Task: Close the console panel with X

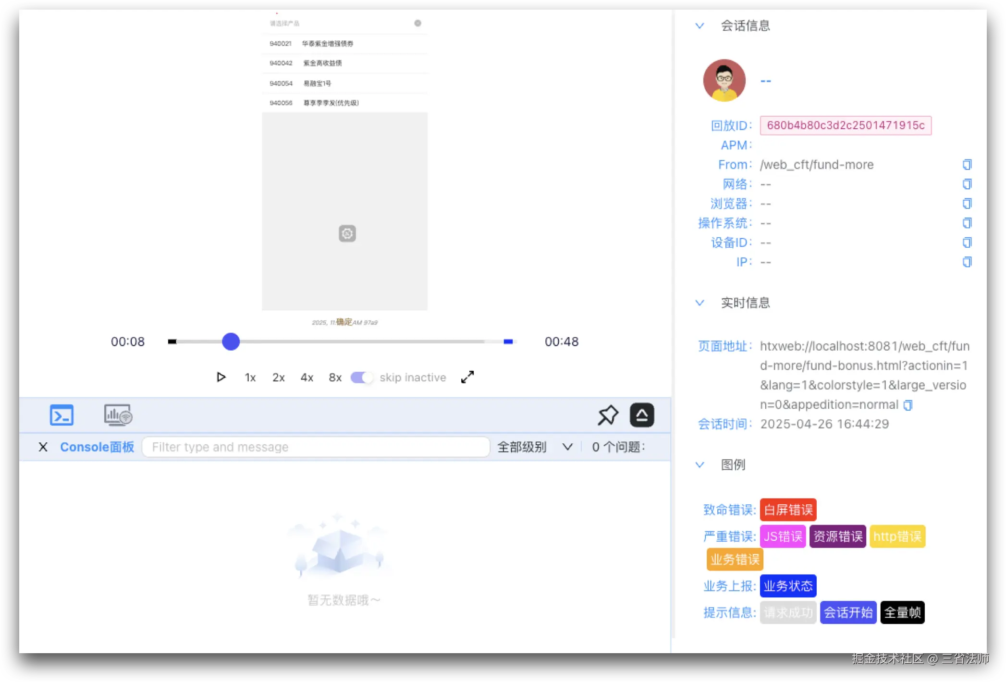Action: point(43,447)
